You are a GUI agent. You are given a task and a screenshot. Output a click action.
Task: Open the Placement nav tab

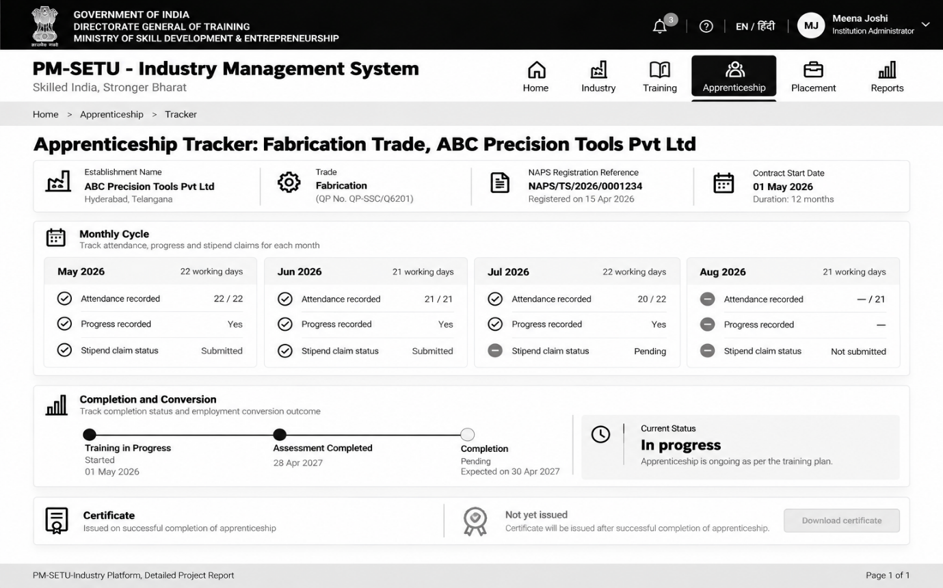click(x=813, y=77)
